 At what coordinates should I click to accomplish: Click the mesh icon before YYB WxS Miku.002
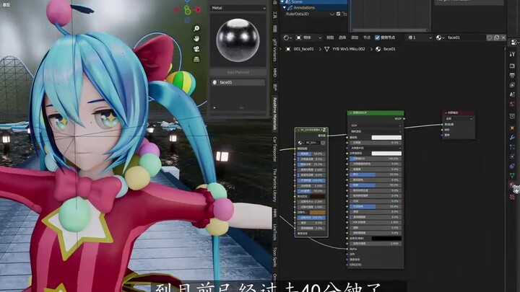[326, 49]
